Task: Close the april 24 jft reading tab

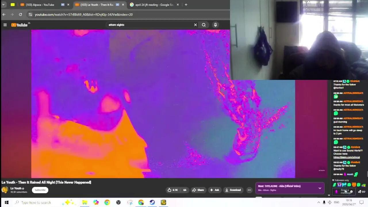Action: click(x=178, y=5)
